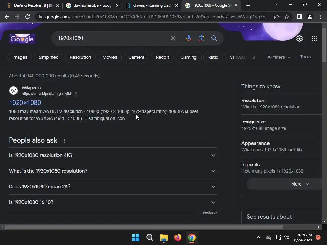Open Google quick settings gear
Viewport: 327px width, 245px height.
(x=300, y=39)
